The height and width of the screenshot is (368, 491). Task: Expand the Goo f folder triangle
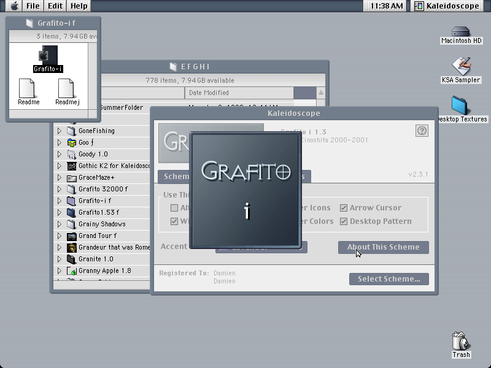pos(59,143)
